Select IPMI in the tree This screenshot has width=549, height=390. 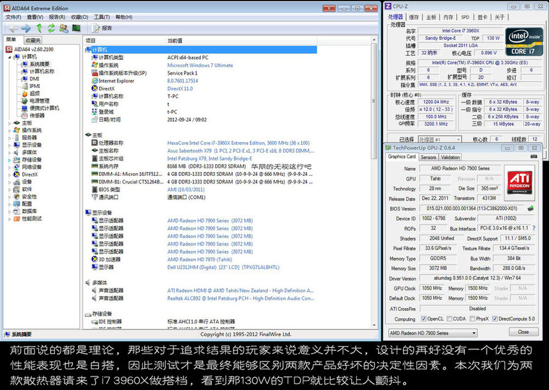tap(35, 86)
